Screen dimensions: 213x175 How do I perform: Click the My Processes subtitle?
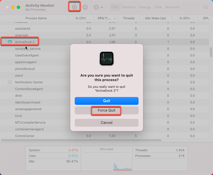point(36,10)
